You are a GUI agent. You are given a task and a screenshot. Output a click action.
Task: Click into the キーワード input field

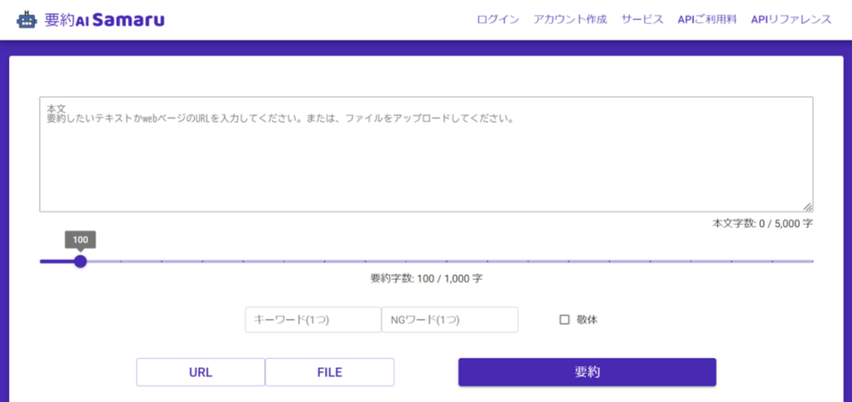313,320
